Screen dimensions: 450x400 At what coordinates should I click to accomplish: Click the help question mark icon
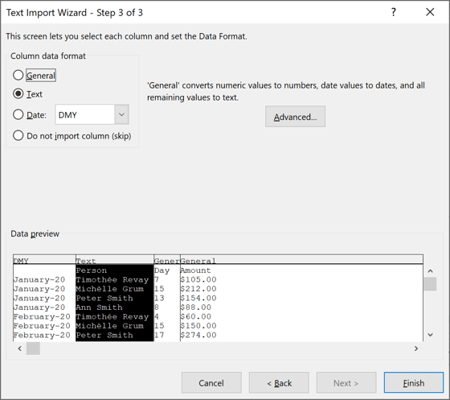(394, 12)
